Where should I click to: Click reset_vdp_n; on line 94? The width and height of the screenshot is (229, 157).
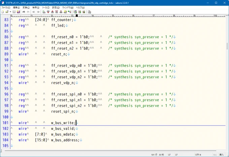pyautogui.click(x=63, y=83)
